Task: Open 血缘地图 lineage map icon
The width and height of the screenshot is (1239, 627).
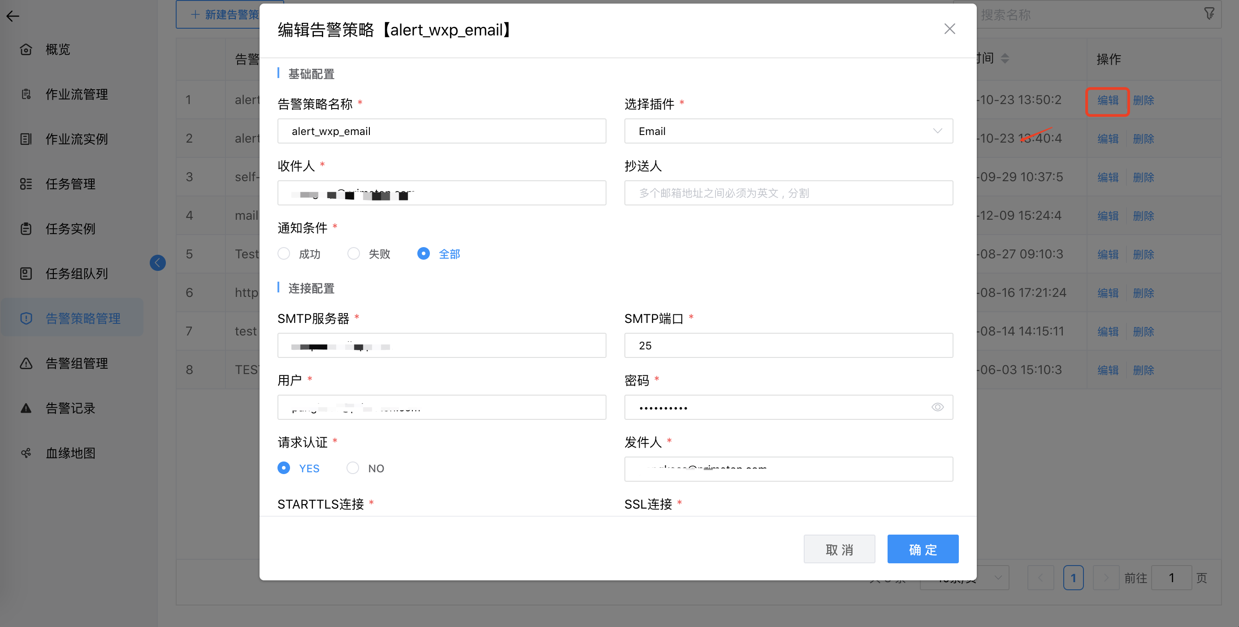Action: click(26, 453)
